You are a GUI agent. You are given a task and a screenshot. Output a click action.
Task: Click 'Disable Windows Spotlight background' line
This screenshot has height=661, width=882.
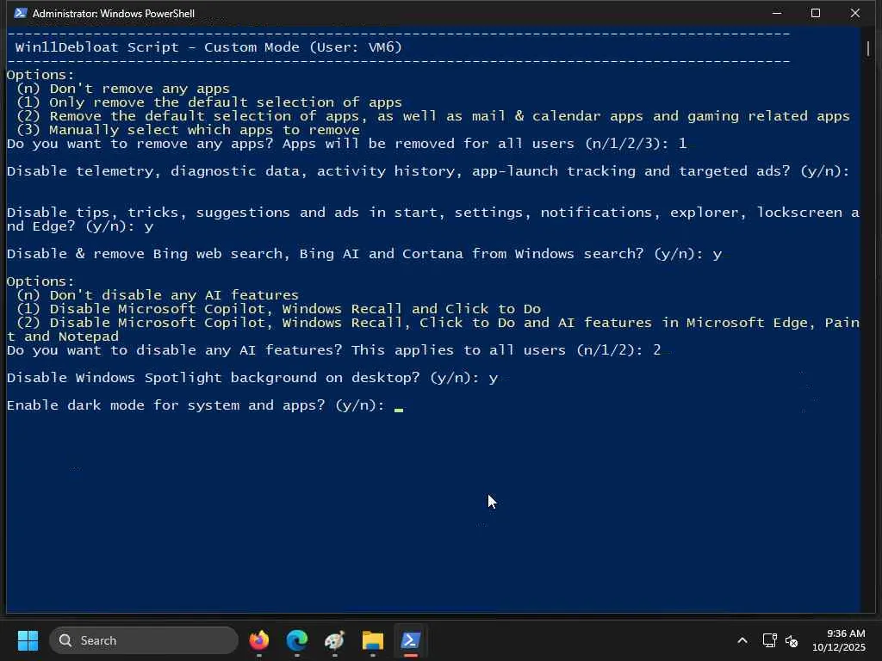click(252, 378)
